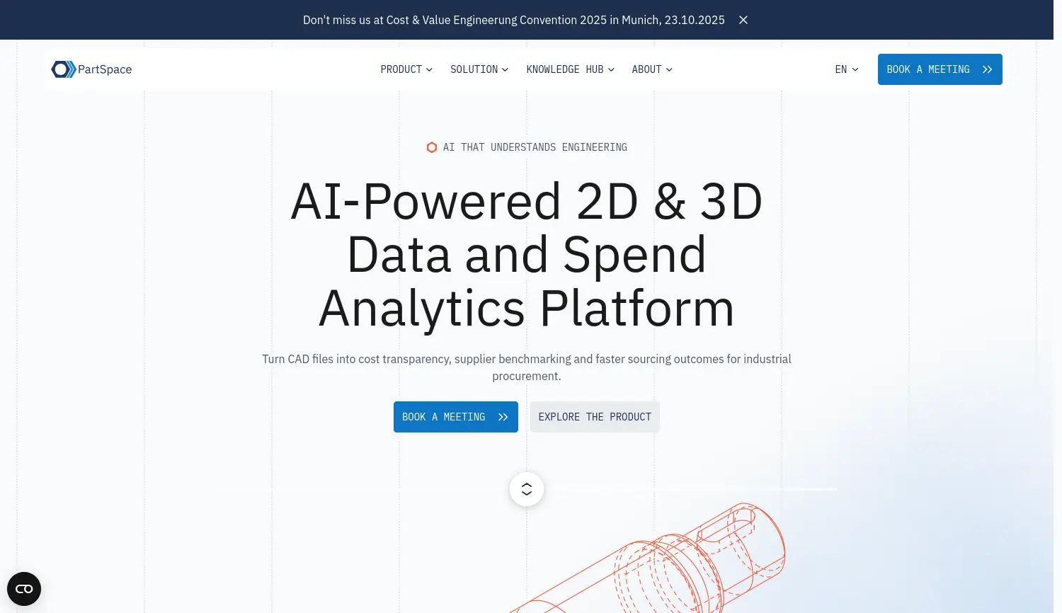Image resolution: width=1062 pixels, height=613 pixels.
Task: Dismiss the convention announcement banner
Action: (743, 20)
